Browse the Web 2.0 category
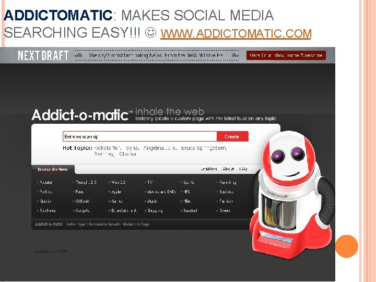The height and width of the screenshot is (282, 376). [x=119, y=182]
